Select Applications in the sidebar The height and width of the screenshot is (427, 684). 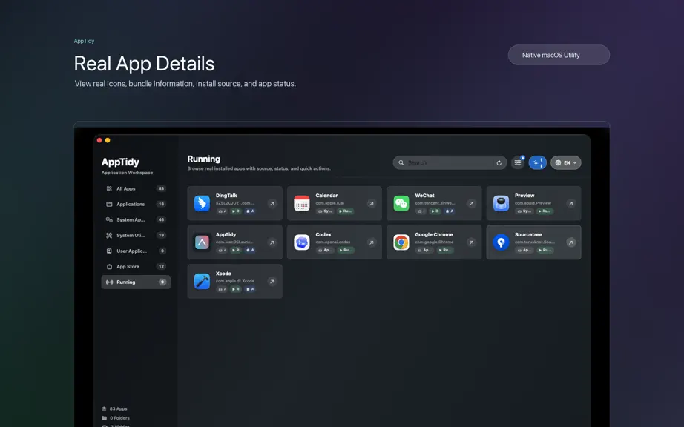pos(136,205)
